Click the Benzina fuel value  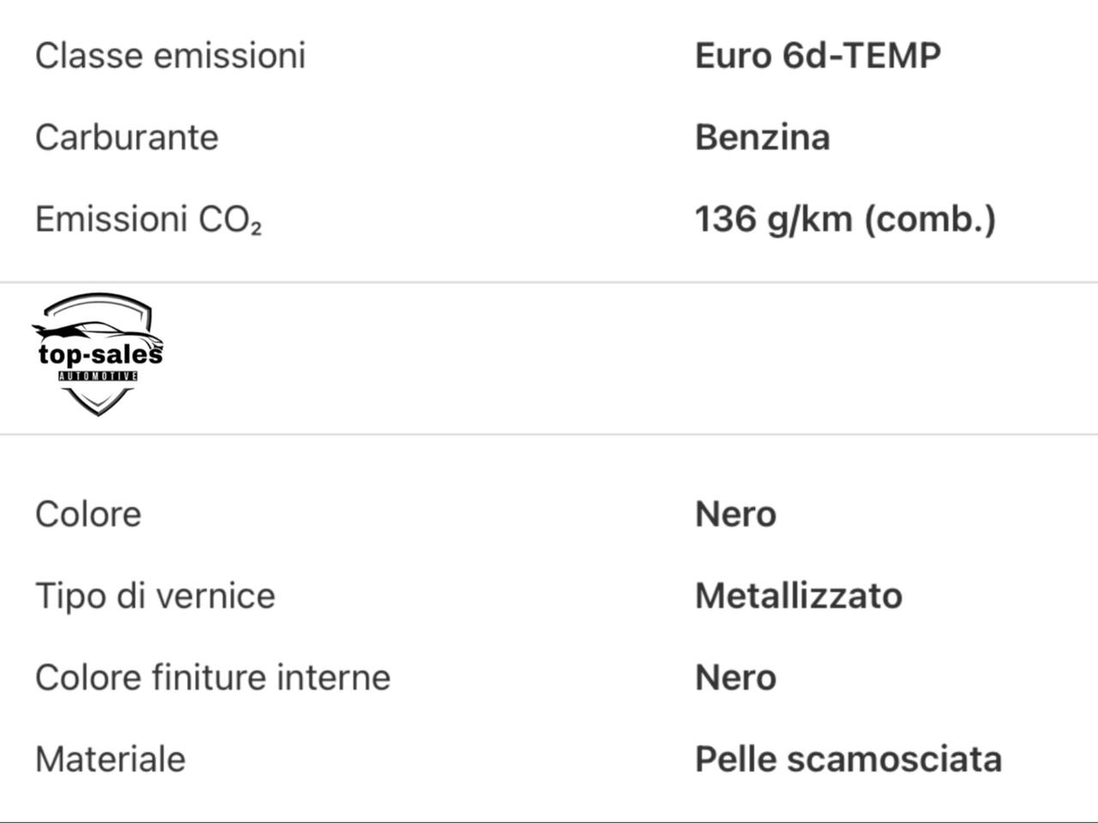[763, 137]
